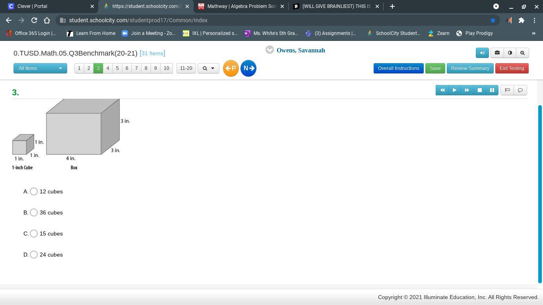Viewport: 543px width, 305px height.
Task: Open the SchoolCity Student bookmark
Action: 394,33
